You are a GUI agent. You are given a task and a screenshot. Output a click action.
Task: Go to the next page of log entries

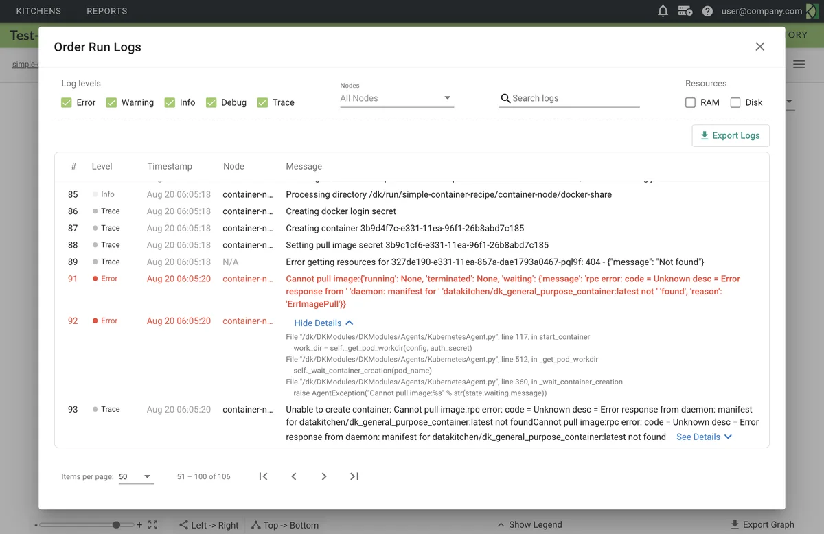tap(323, 476)
